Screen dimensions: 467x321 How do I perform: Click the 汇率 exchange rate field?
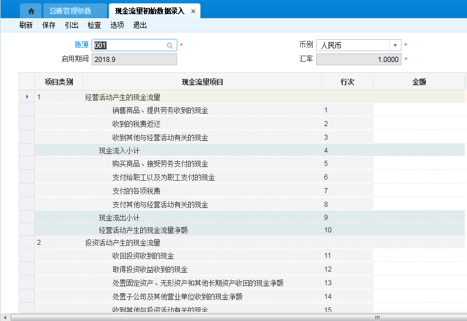pyautogui.click(x=358, y=59)
